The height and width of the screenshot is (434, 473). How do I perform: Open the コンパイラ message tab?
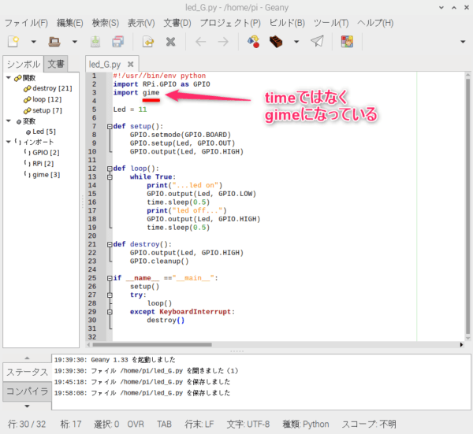click(x=27, y=391)
